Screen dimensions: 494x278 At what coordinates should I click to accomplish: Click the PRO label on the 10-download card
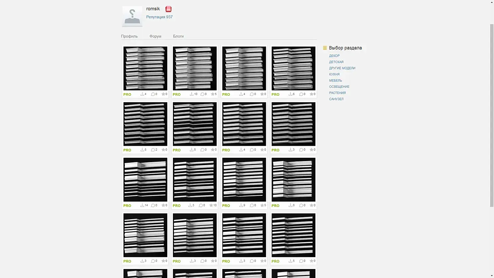tap(177, 95)
